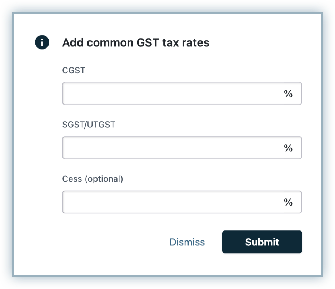Click the 'Add common GST tax rates' heading

coord(136,43)
